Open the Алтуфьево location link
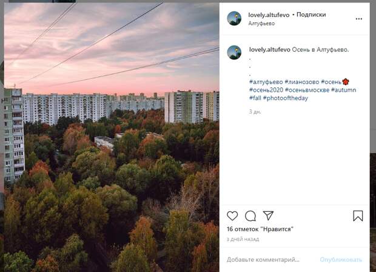 tap(261, 24)
